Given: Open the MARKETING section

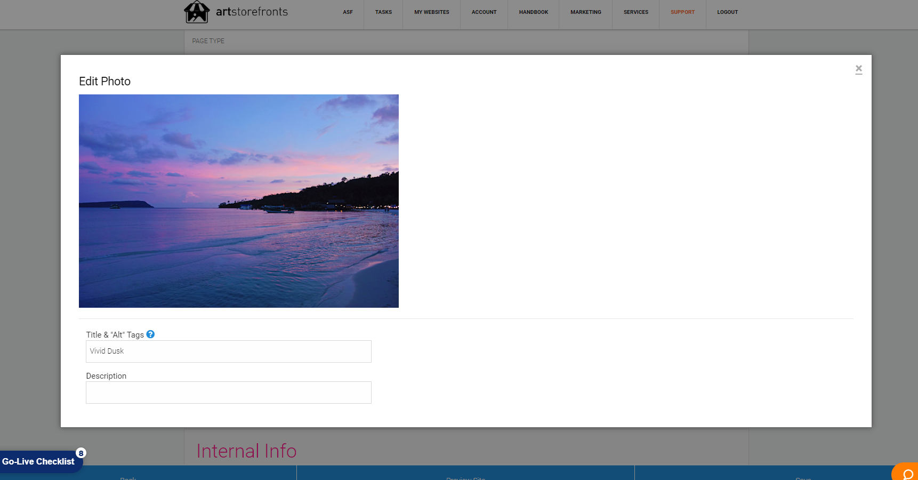Looking at the screenshot, I should [585, 12].
